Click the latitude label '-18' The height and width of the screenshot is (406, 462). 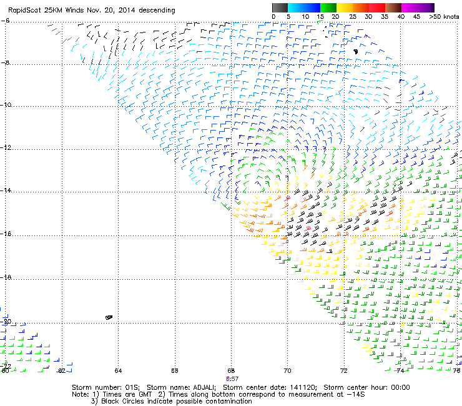pos(6,277)
